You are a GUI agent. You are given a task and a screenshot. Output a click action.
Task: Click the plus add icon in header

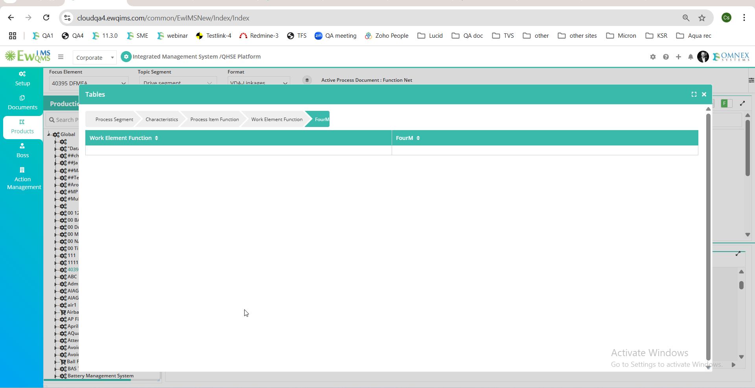678,57
